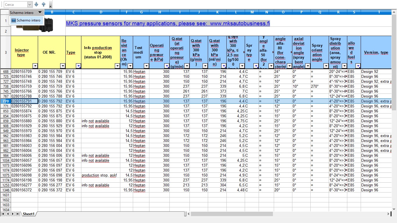The height and width of the screenshot is (223, 397).
Task: Click cell 0 280 156 277
Action: coord(52,185)
